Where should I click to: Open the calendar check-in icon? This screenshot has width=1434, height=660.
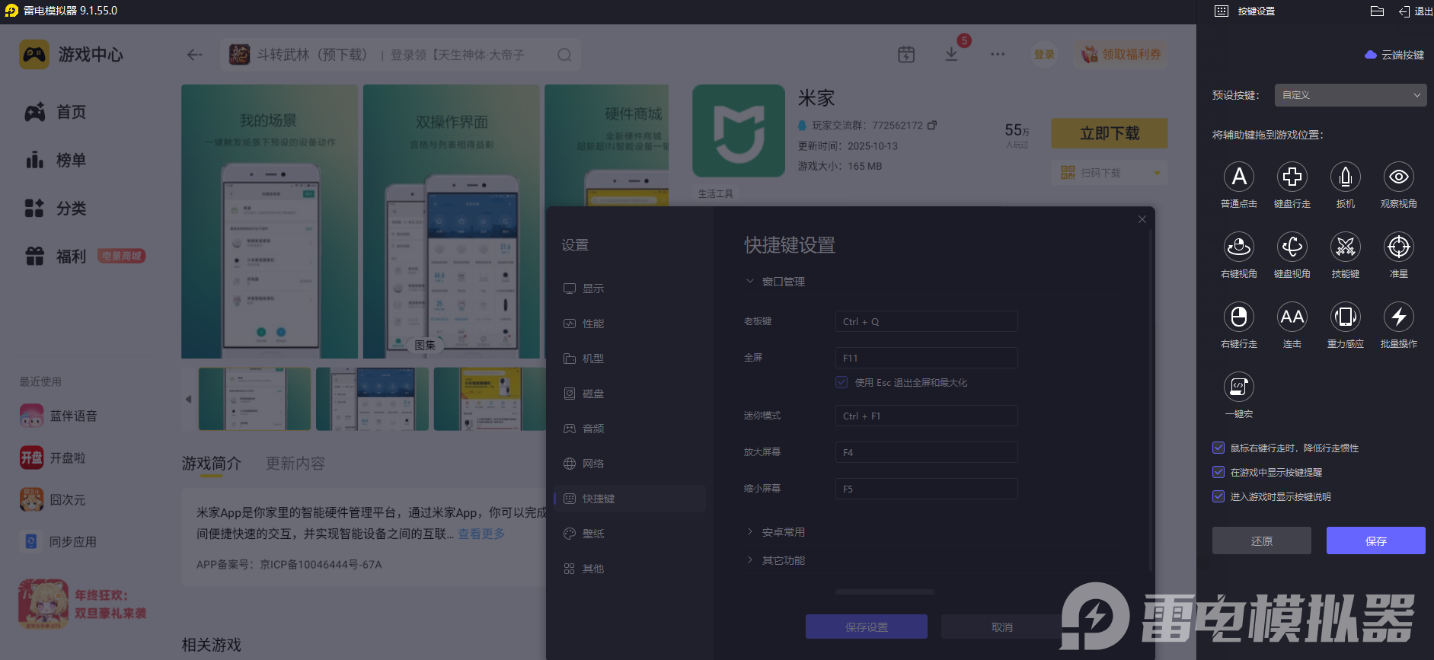coord(906,54)
